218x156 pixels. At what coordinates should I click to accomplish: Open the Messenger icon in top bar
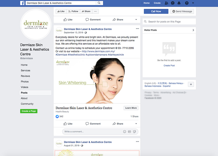coord(173,3)
